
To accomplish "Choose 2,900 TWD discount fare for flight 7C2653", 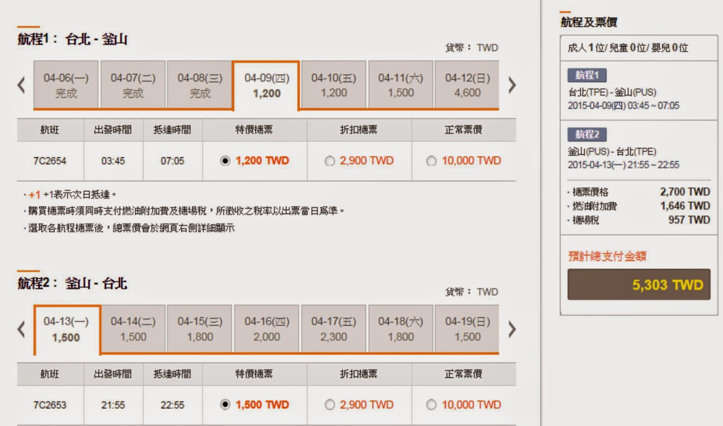I will click(x=330, y=405).
